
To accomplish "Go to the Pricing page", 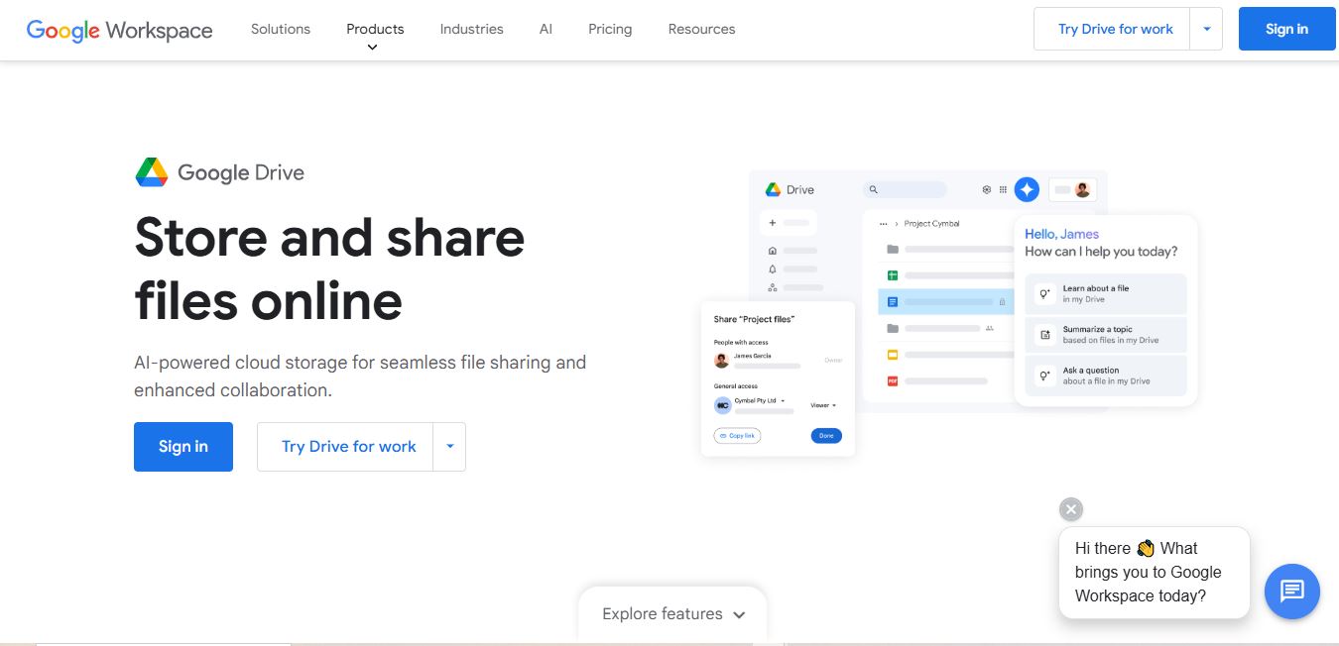I will tap(610, 29).
